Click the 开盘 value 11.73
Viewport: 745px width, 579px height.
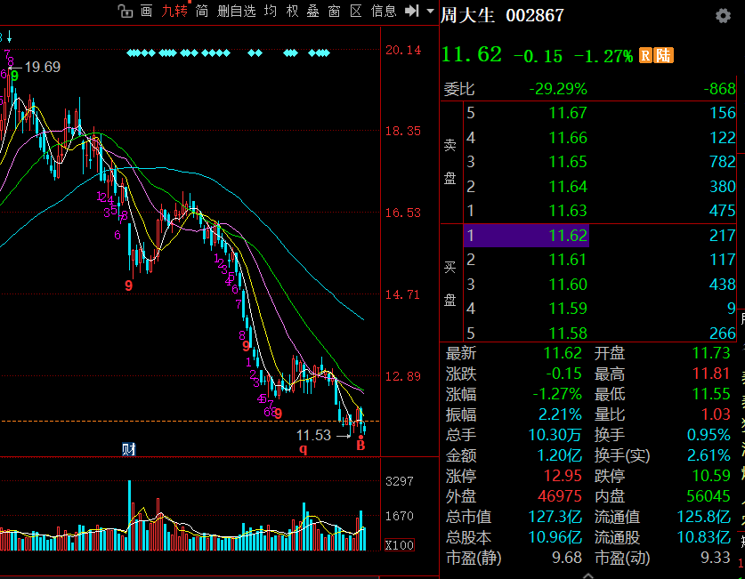pos(711,353)
